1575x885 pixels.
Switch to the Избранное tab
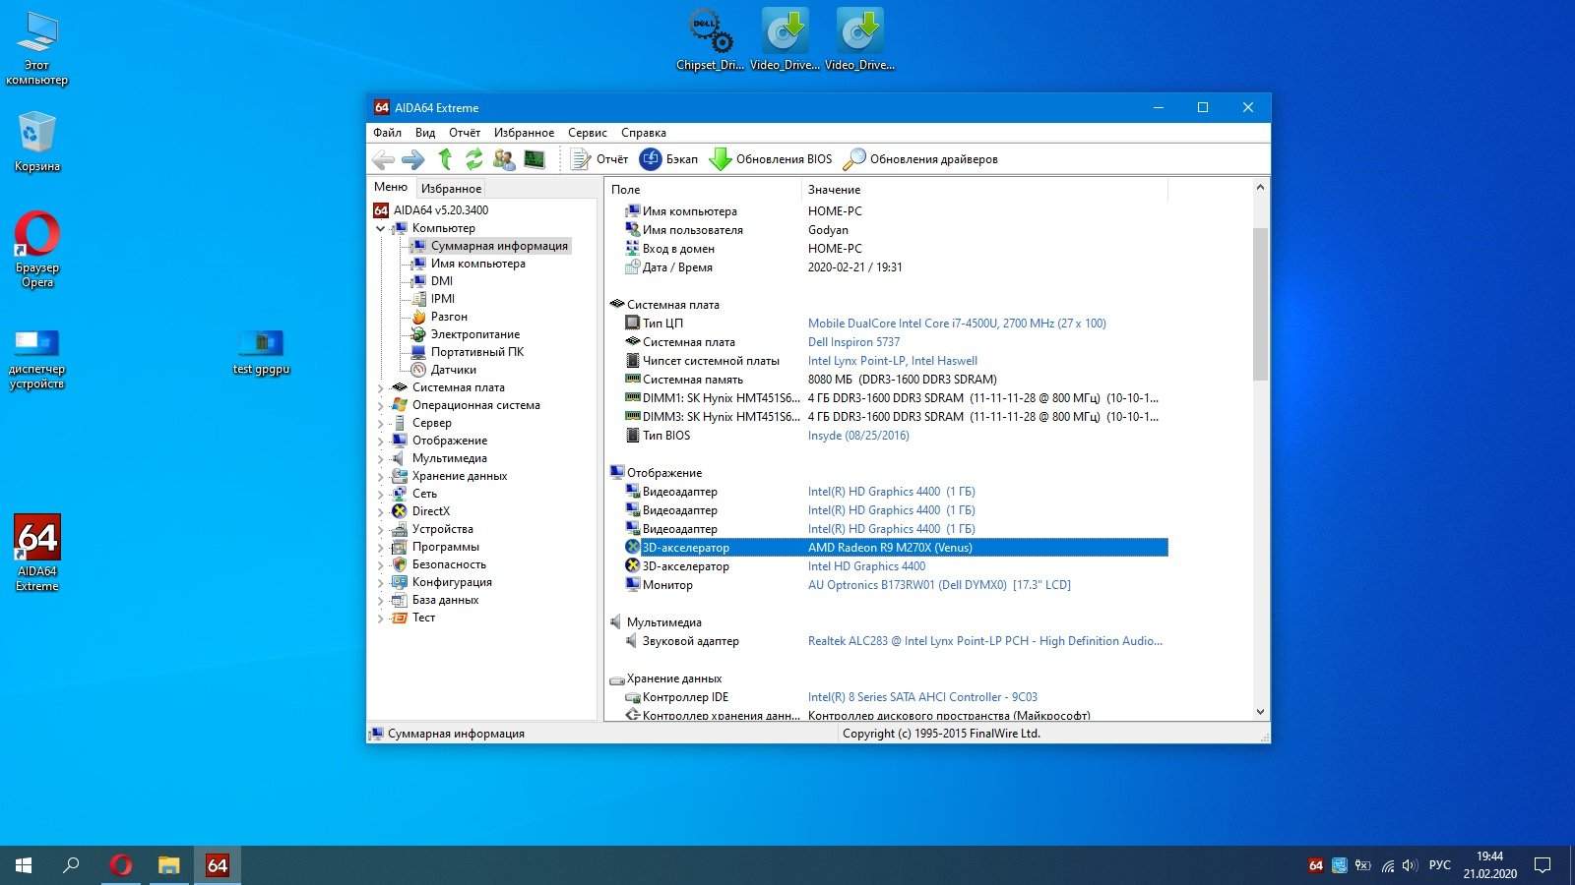click(451, 188)
